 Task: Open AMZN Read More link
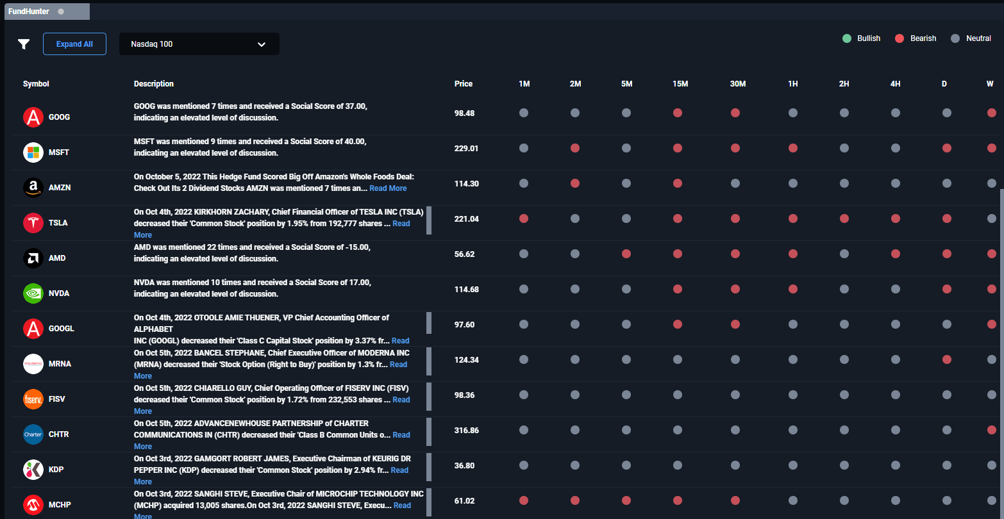pos(388,188)
